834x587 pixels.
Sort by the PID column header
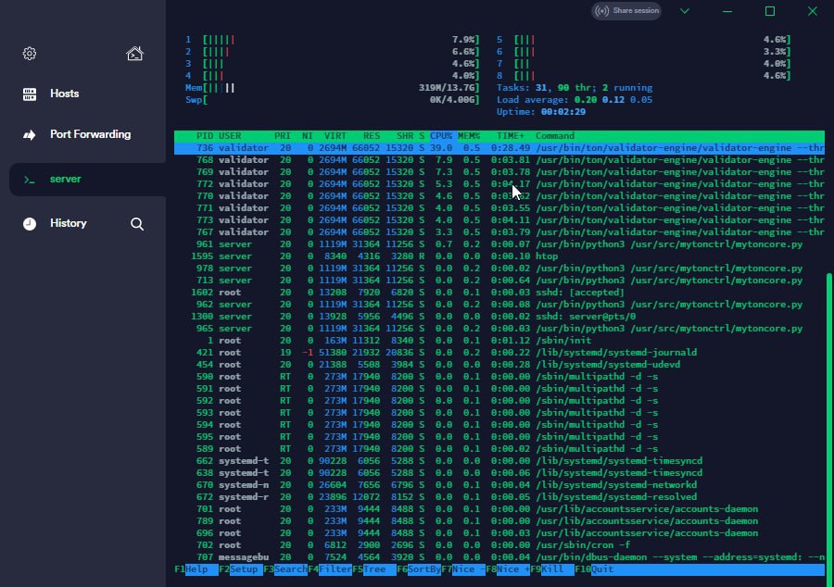coord(205,136)
